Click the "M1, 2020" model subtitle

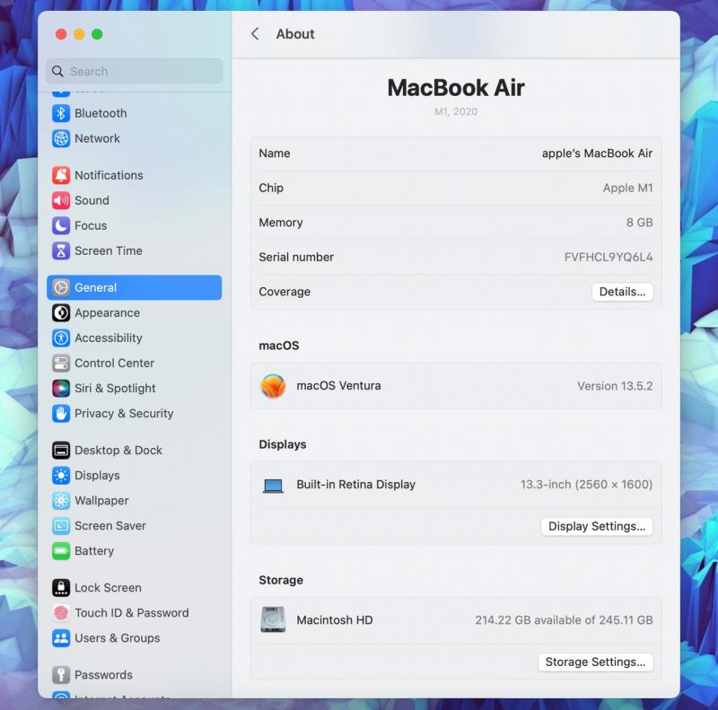click(x=456, y=112)
